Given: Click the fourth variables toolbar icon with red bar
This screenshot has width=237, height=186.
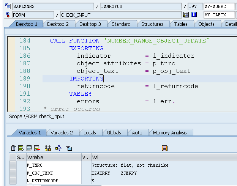Looking at the screenshot, I should pos(37,148).
